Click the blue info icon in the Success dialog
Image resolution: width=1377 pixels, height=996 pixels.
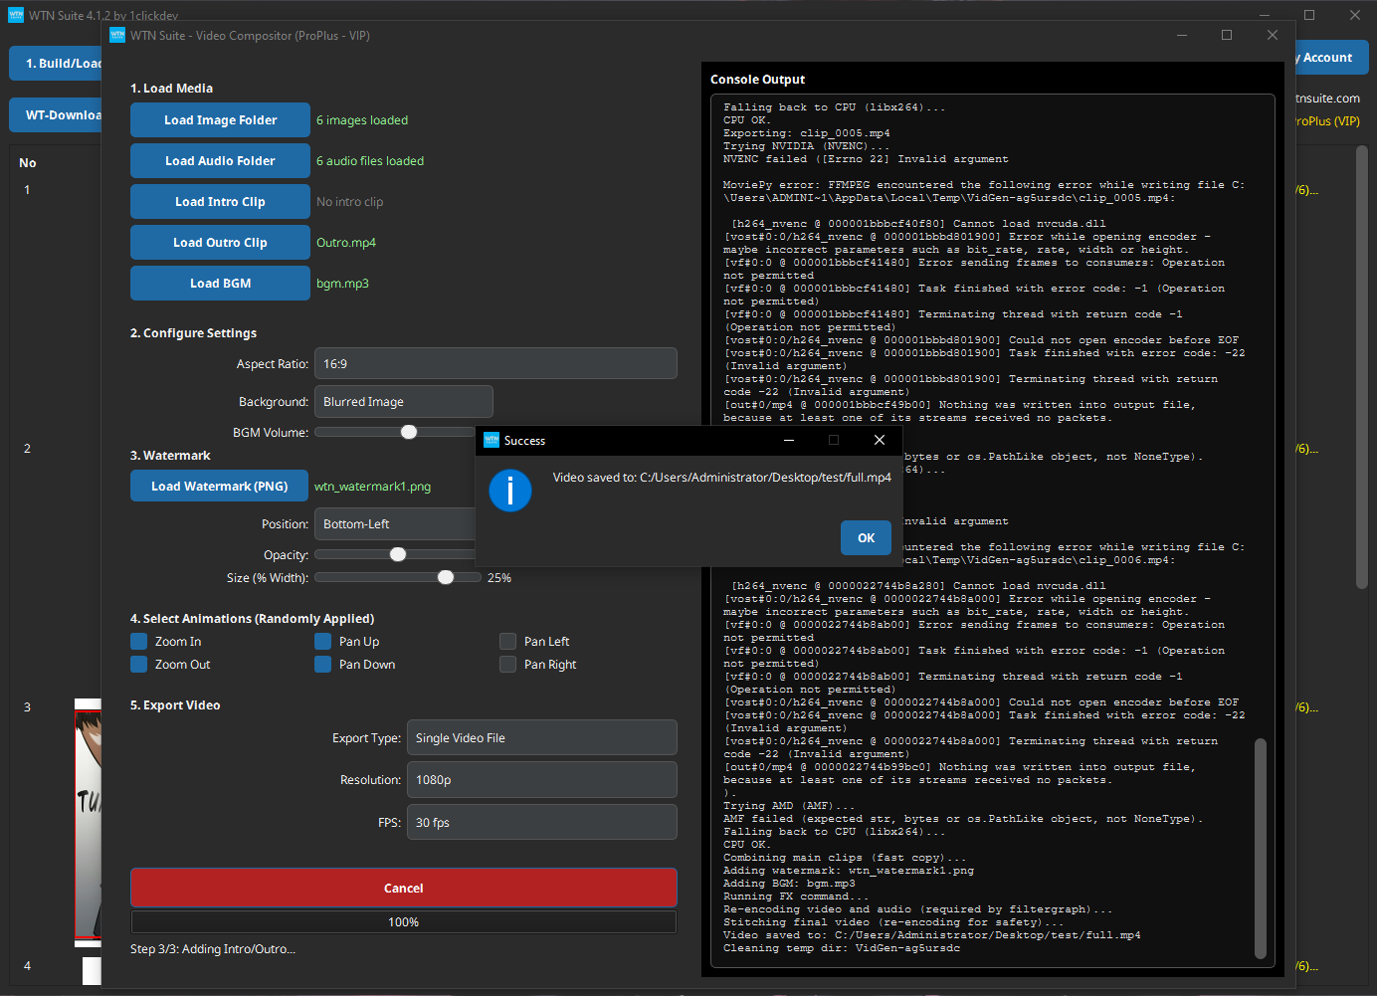click(510, 491)
